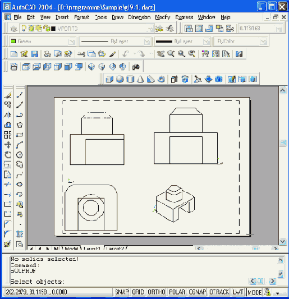
Task: Select the Polygon draw tool
Action: [x=20, y=125]
